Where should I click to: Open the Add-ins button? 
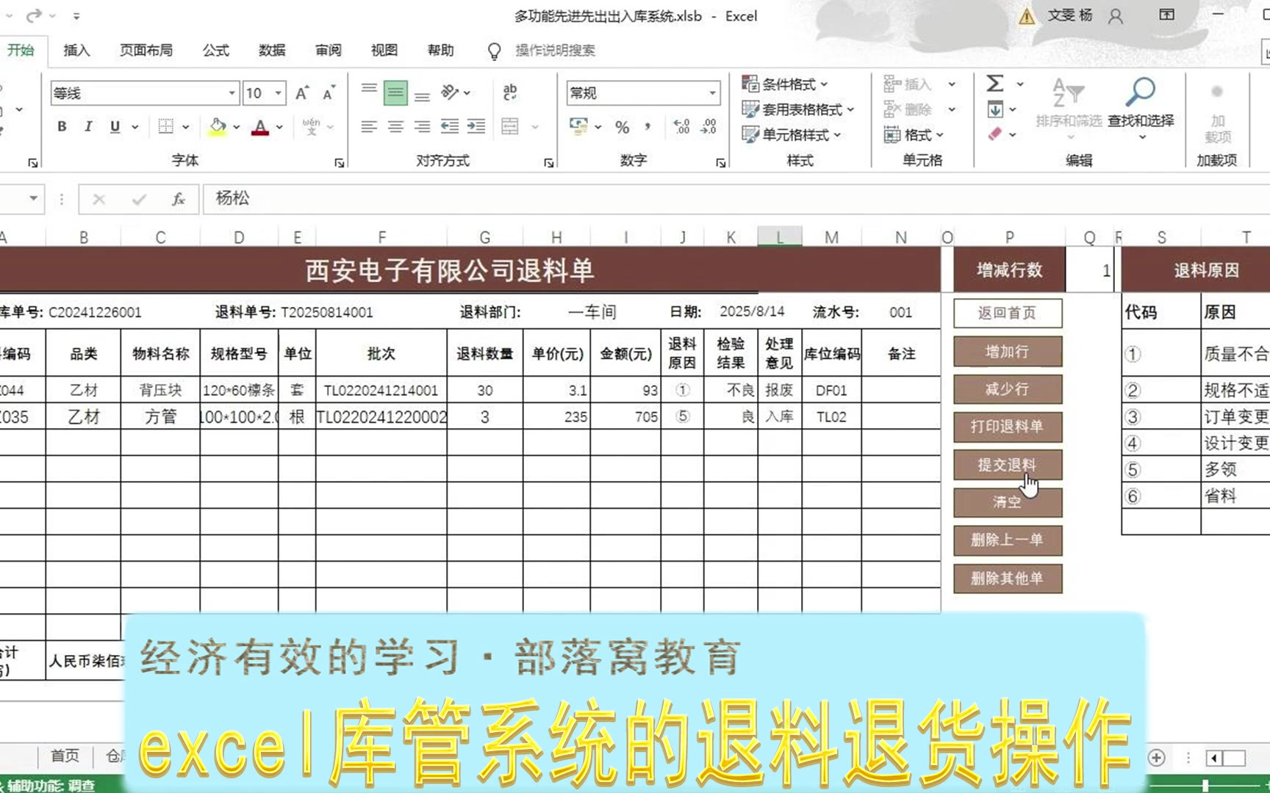tap(1217, 114)
